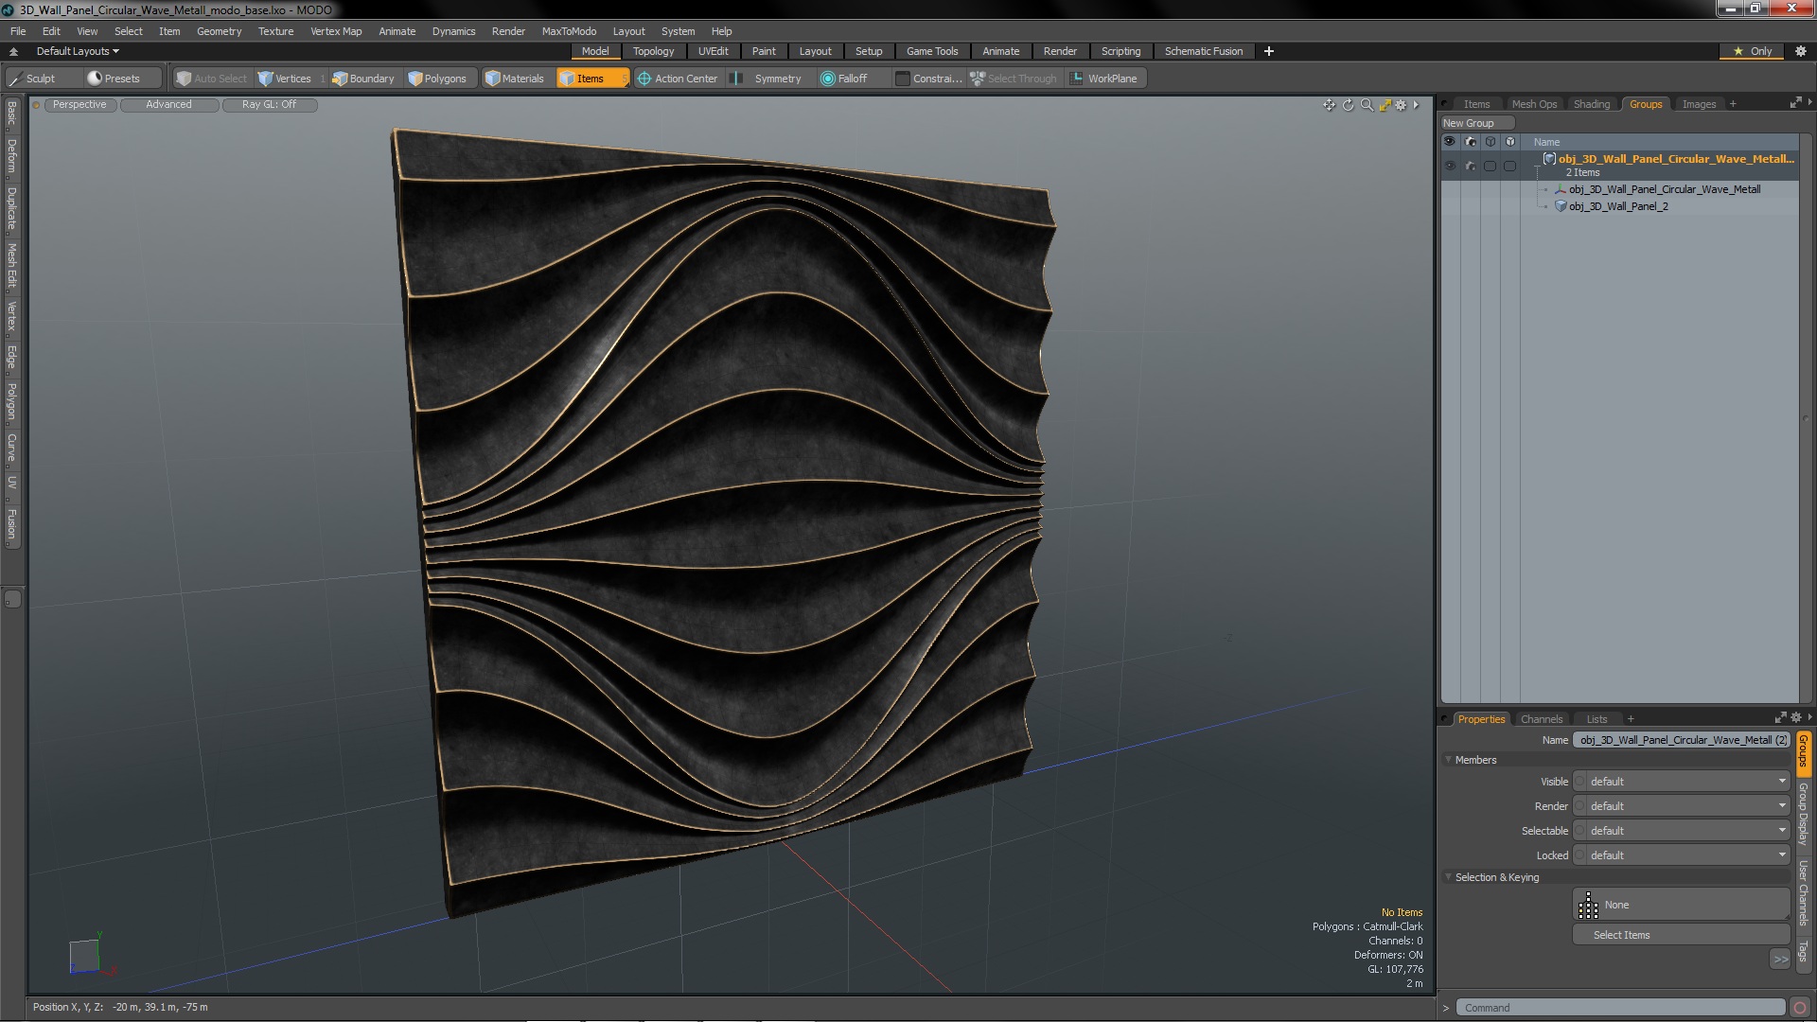Toggle render camera icon of the group row
The width and height of the screenshot is (1817, 1022).
[x=1470, y=167]
